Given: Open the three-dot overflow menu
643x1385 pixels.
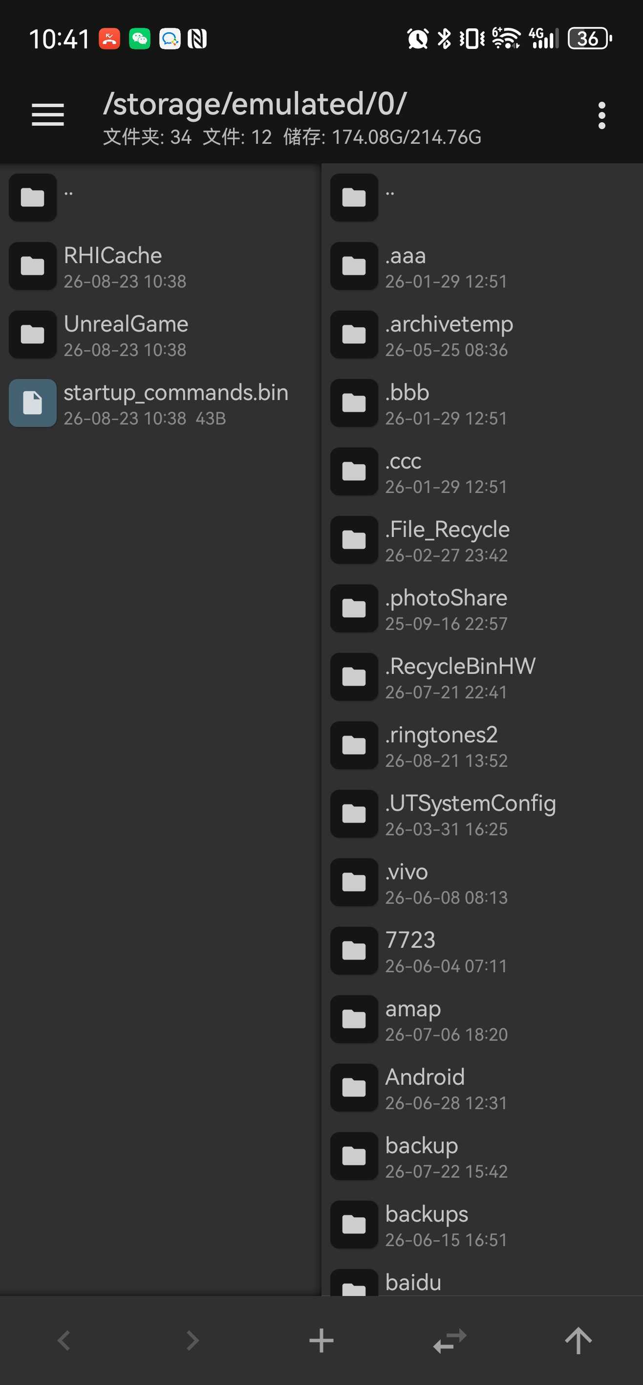Looking at the screenshot, I should [x=601, y=115].
